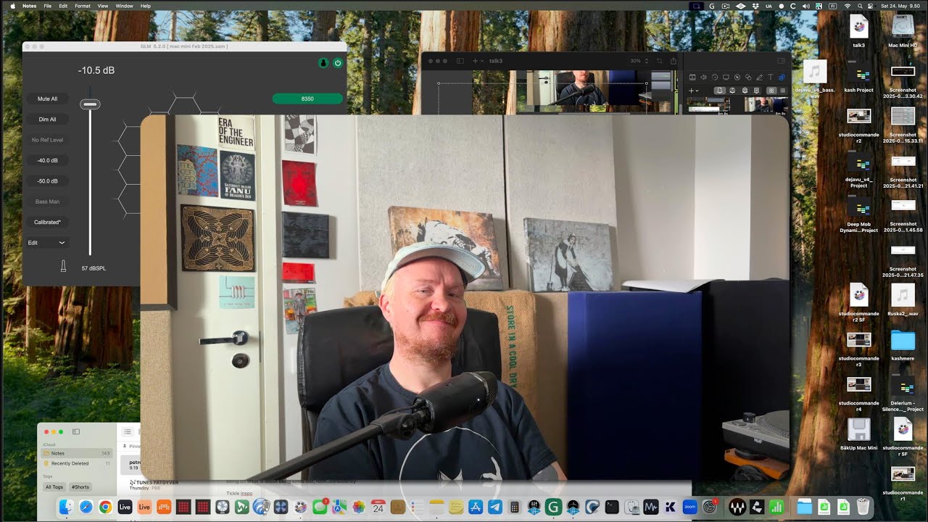Toggle Dim All in GLM
Screen dimensions: 928x522
click(x=47, y=119)
